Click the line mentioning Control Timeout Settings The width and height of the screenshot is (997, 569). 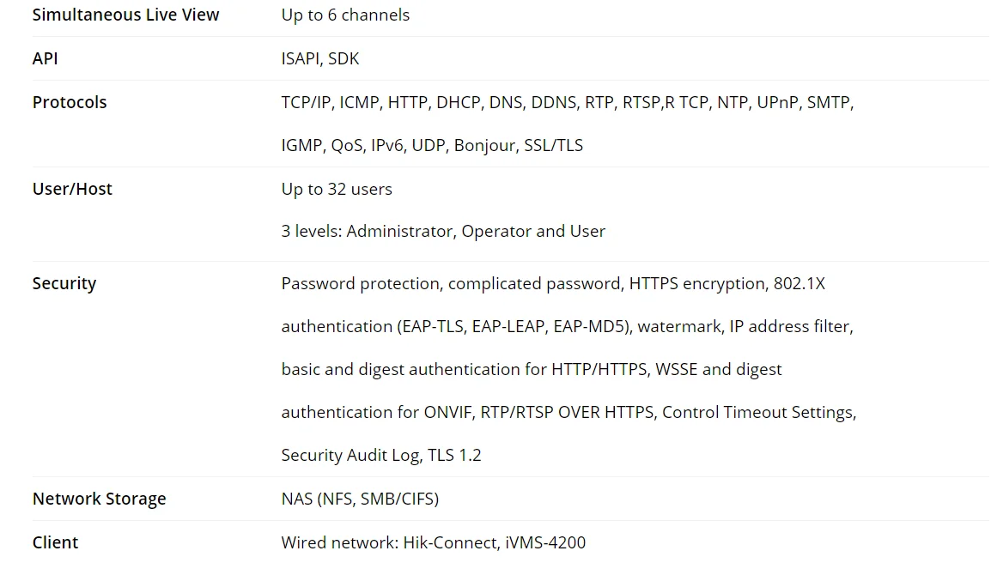[568, 412]
